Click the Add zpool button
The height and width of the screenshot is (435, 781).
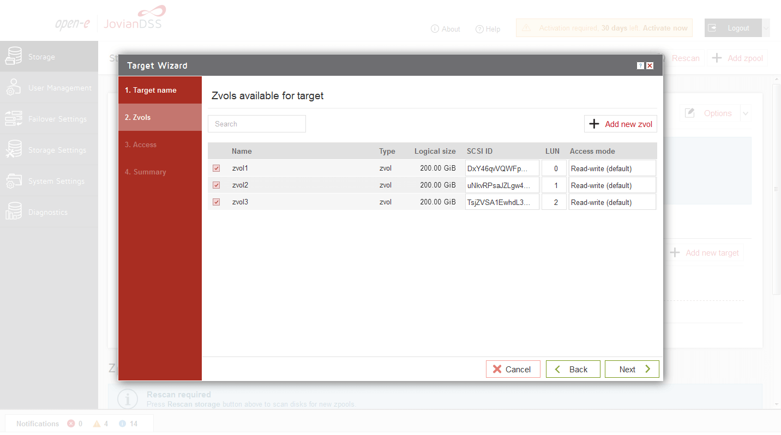737,58
